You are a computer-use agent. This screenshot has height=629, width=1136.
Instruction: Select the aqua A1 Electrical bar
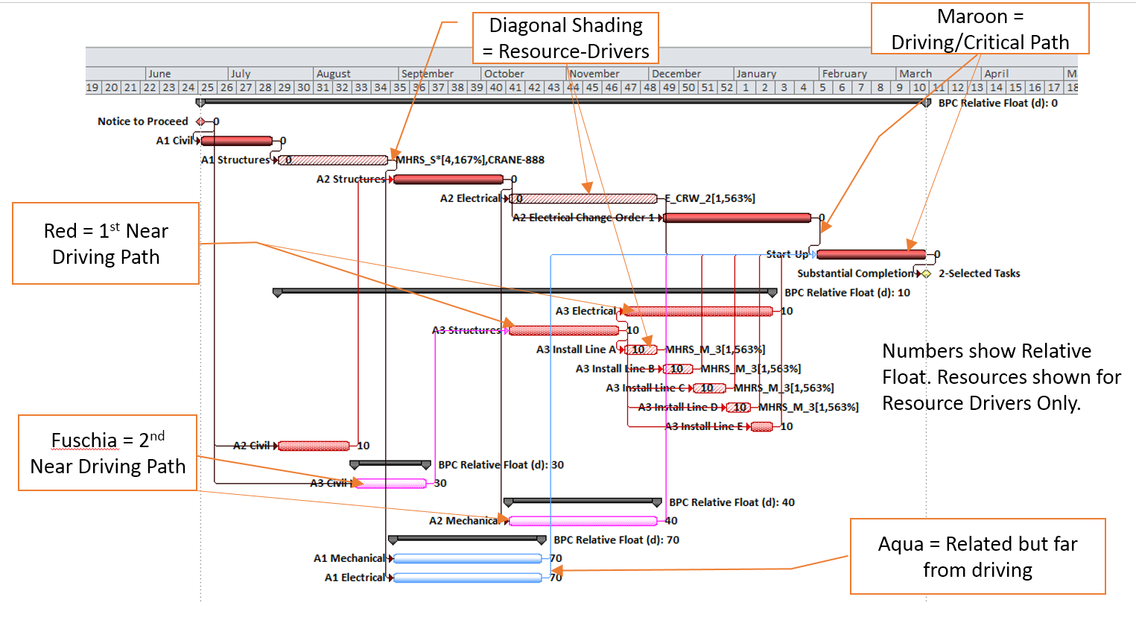pos(468,578)
